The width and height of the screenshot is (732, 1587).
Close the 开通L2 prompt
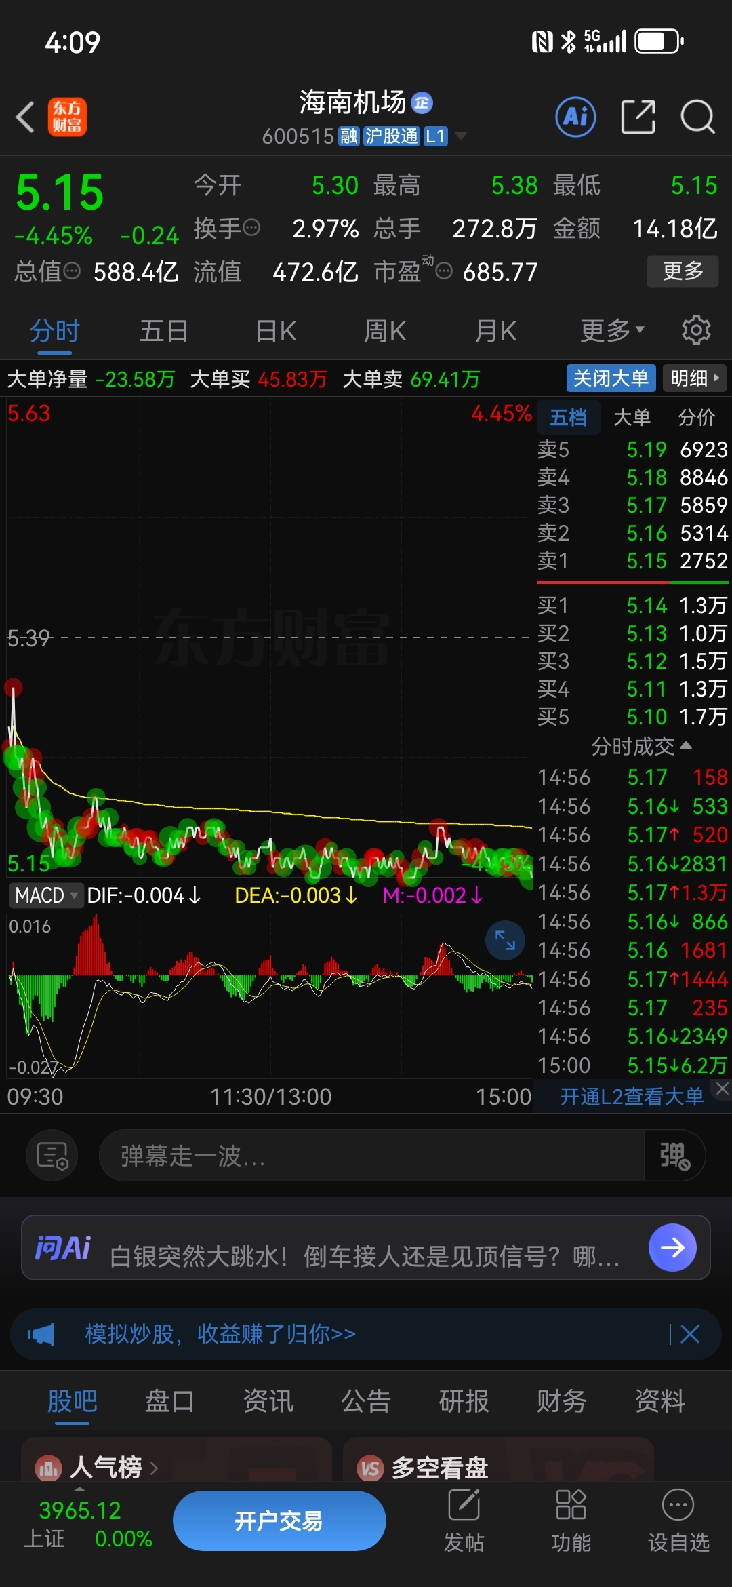[723, 1089]
